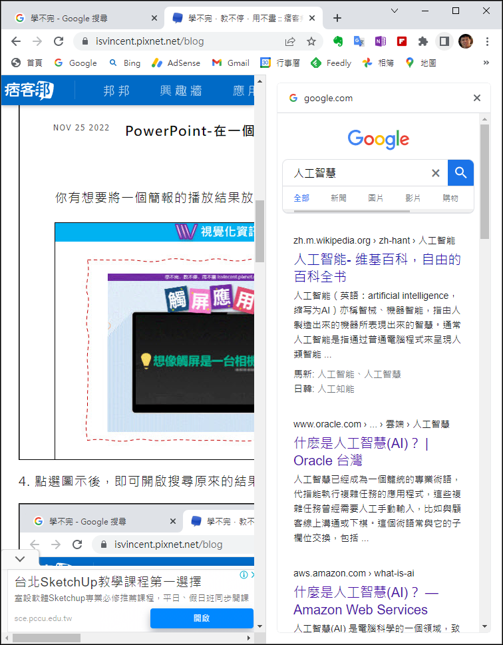Open the Gmail bookmark
503x645 pixels.
(x=230, y=63)
